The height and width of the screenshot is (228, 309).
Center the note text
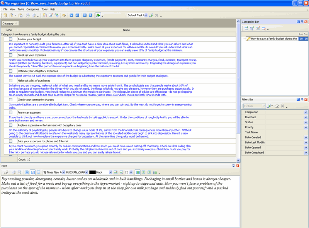point(143,172)
